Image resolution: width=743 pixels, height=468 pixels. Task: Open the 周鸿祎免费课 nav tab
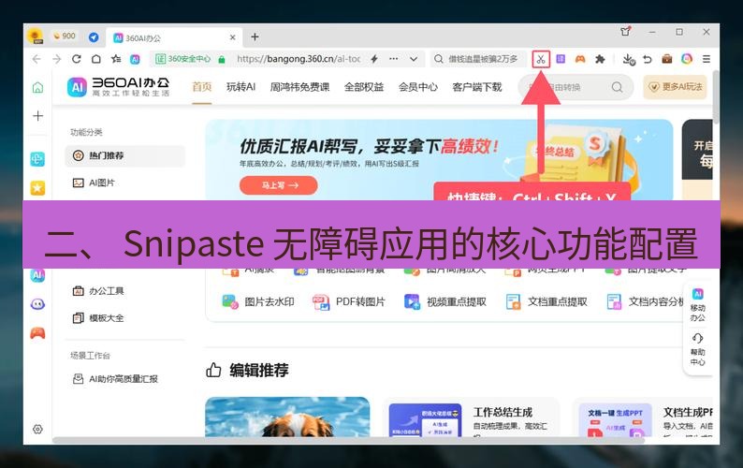[299, 87]
